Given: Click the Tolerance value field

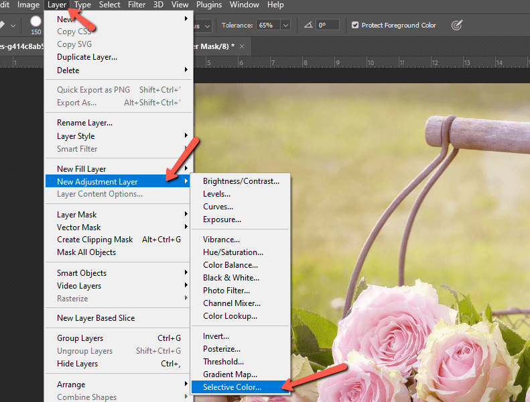Looking at the screenshot, I should pos(269,25).
